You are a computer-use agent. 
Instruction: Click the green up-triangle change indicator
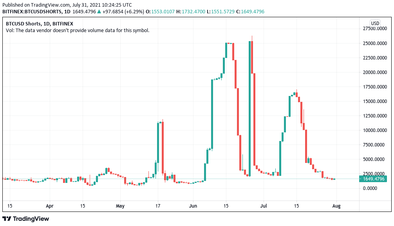99,12
